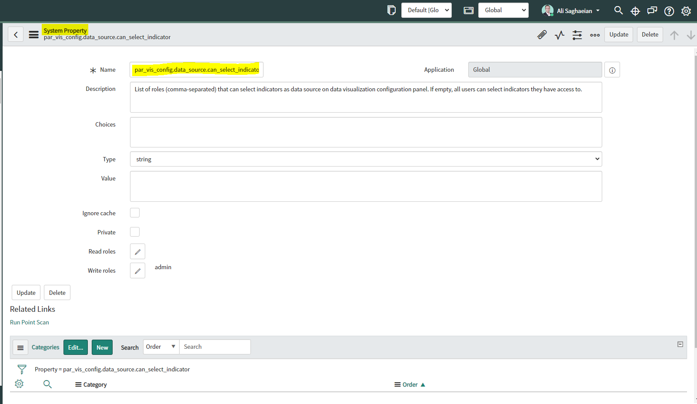
Task: Expand the Default update set picker
Action: [426, 10]
